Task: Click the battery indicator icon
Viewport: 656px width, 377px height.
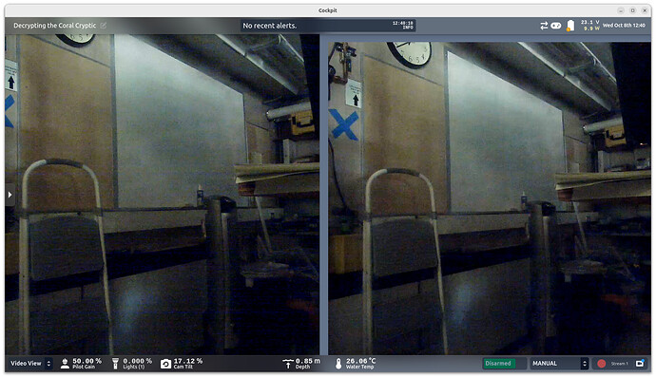Action: (570, 26)
